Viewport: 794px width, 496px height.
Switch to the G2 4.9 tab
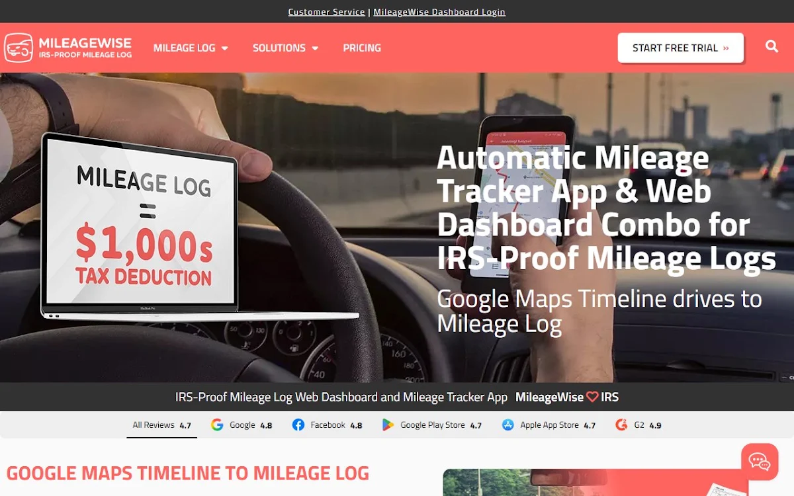(x=639, y=425)
